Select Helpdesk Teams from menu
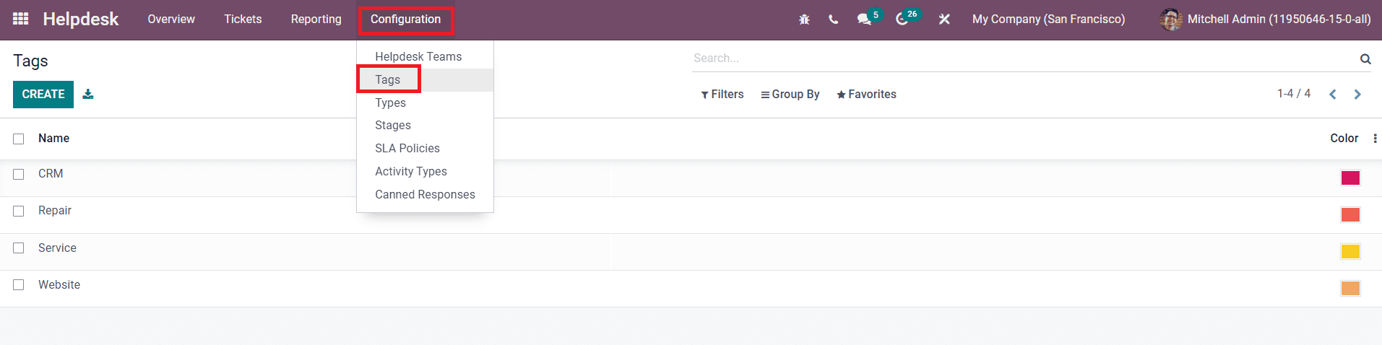Image resolution: width=1382 pixels, height=345 pixels. [x=425, y=56]
